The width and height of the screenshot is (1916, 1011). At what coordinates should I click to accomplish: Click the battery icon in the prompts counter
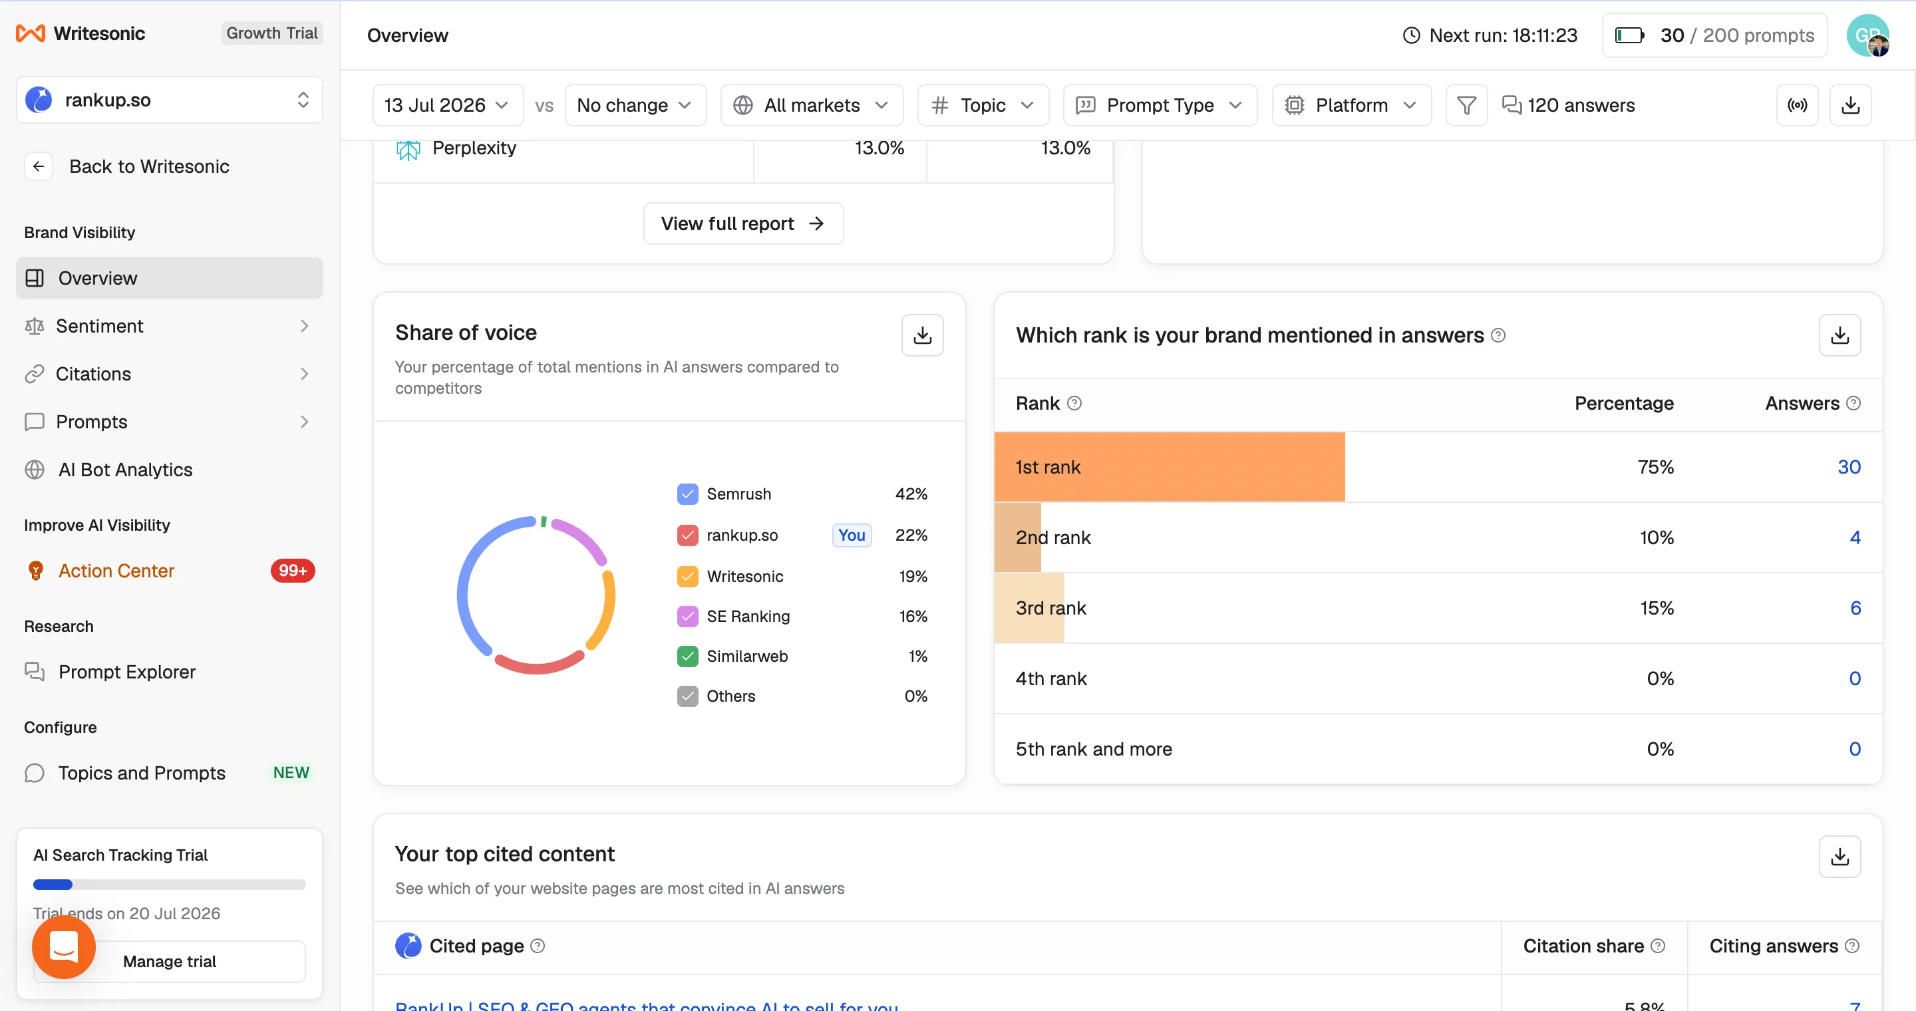[x=1629, y=35]
